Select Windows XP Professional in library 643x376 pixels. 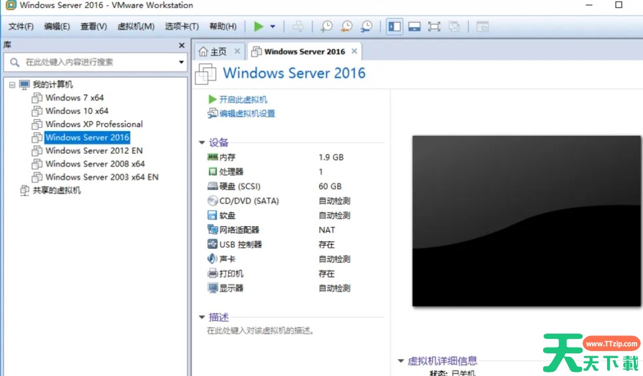point(93,124)
